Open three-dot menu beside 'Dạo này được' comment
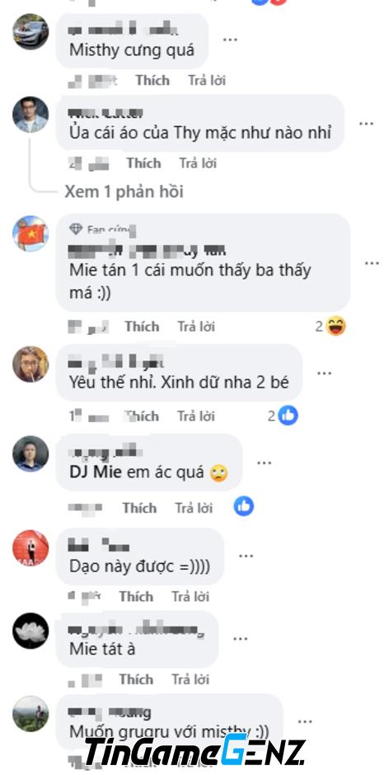This screenshot has width=389, height=775. (x=246, y=556)
